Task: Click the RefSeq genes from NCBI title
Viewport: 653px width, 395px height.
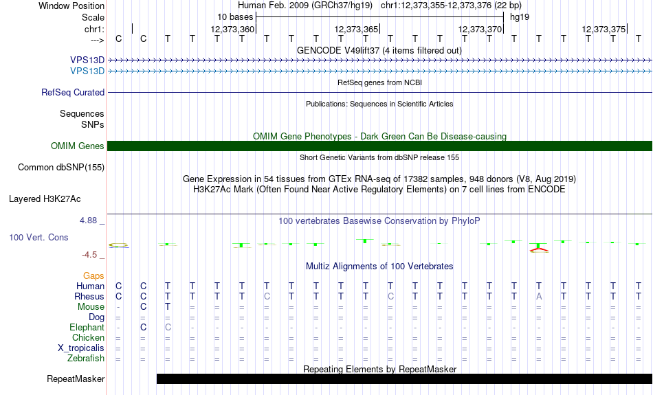Action: tap(380, 82)
